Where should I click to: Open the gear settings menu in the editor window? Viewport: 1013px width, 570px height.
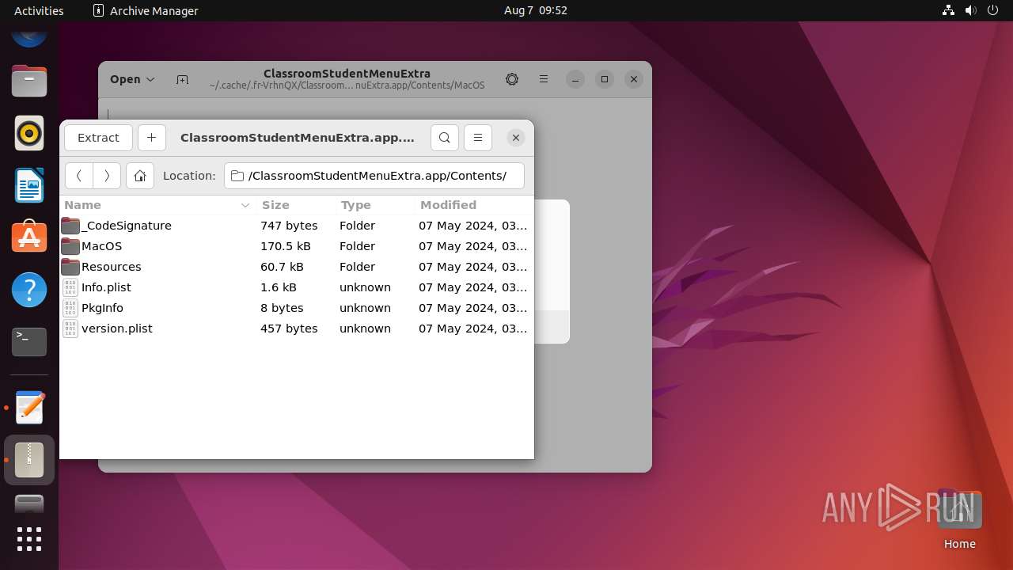click(x=512, y=79)
